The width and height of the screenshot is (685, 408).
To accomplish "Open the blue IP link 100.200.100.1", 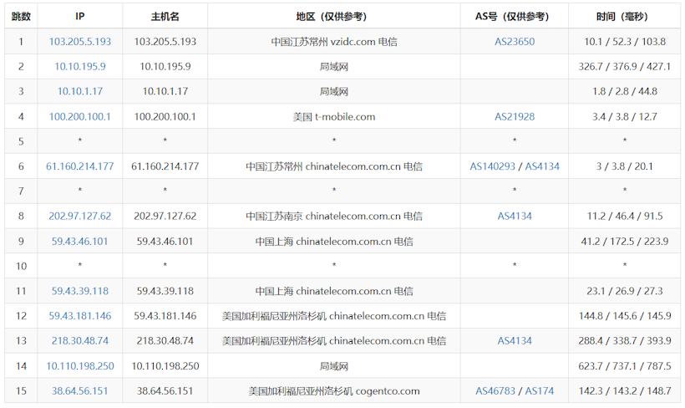I will click(x=80, y=116).
